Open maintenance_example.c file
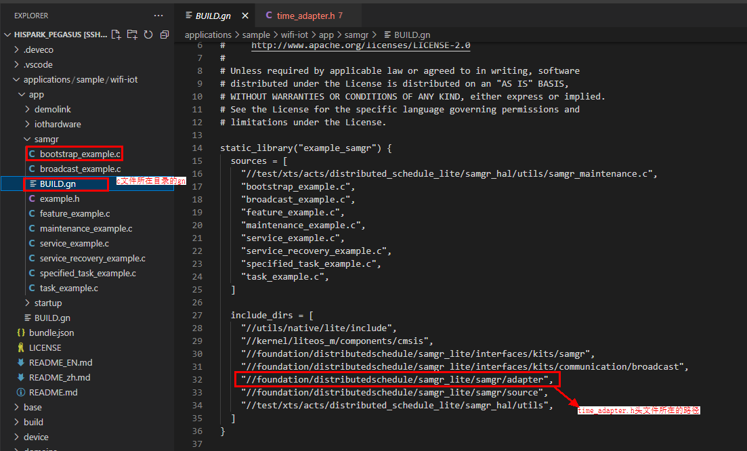The image size is (747, 451). 86,229
